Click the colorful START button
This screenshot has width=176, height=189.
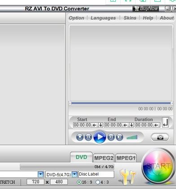(158, 166)
